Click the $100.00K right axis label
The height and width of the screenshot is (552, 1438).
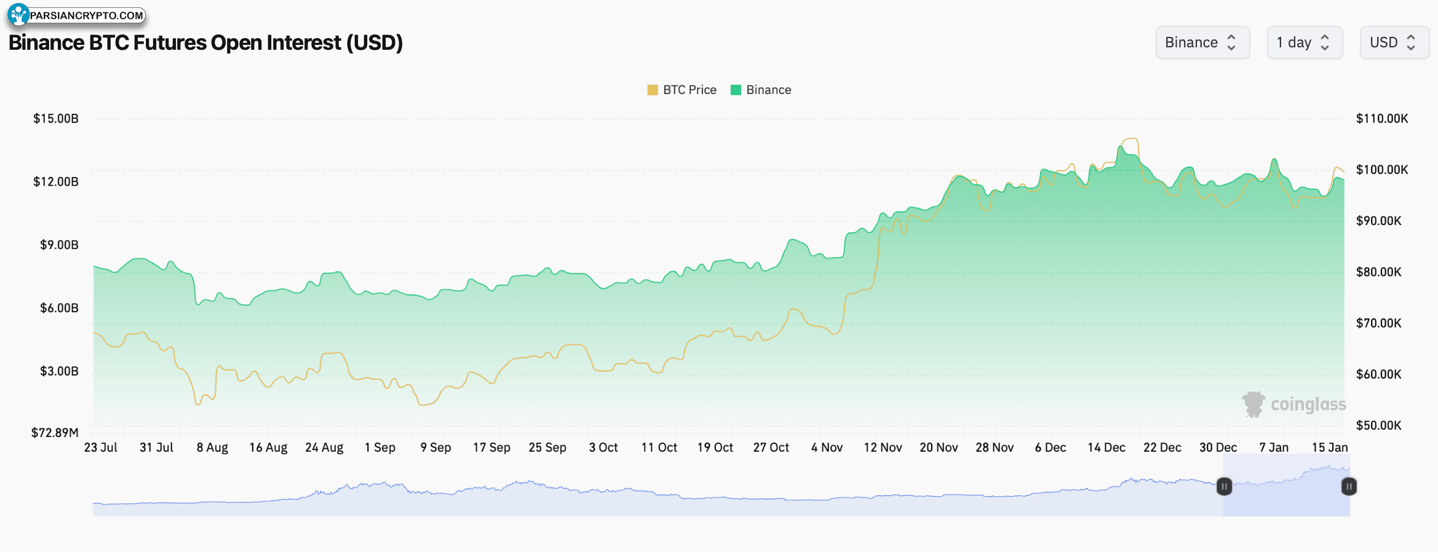click(x=1382, y=170)
